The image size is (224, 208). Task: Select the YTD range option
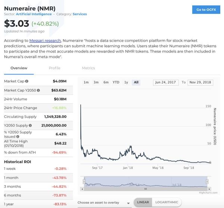coord(116,82)
